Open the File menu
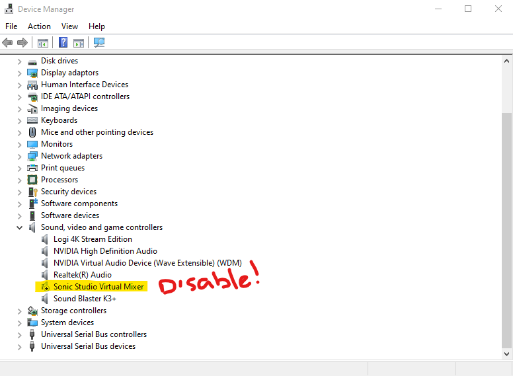 [x=11, y=26]
